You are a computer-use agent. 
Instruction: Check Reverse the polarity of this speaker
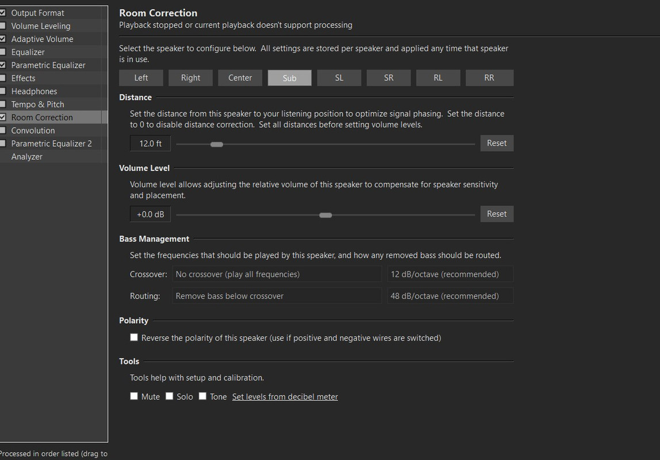tap(134, 338)
